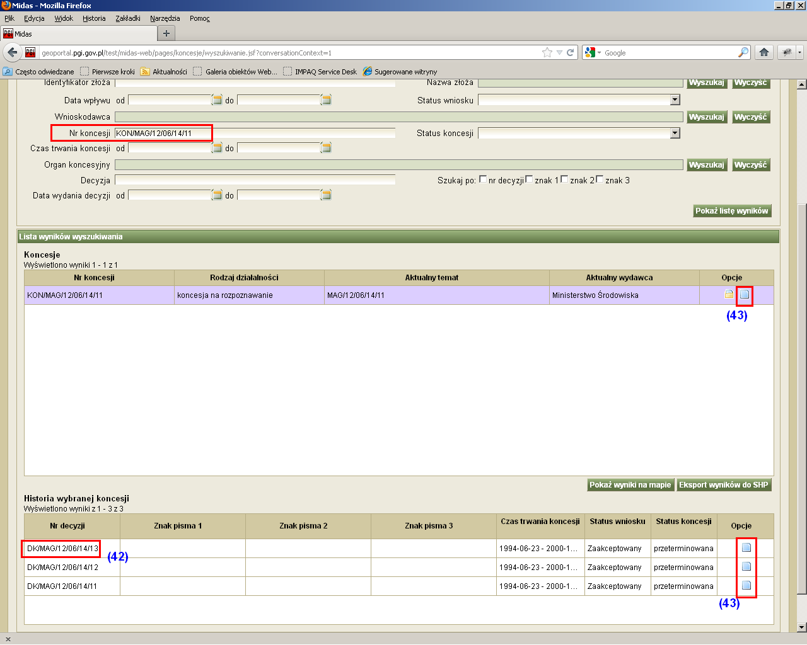This screenshot has height=645, width=807.
Task: Click 'koncesja na rozpoznawanie' cell
Action: 249,295
